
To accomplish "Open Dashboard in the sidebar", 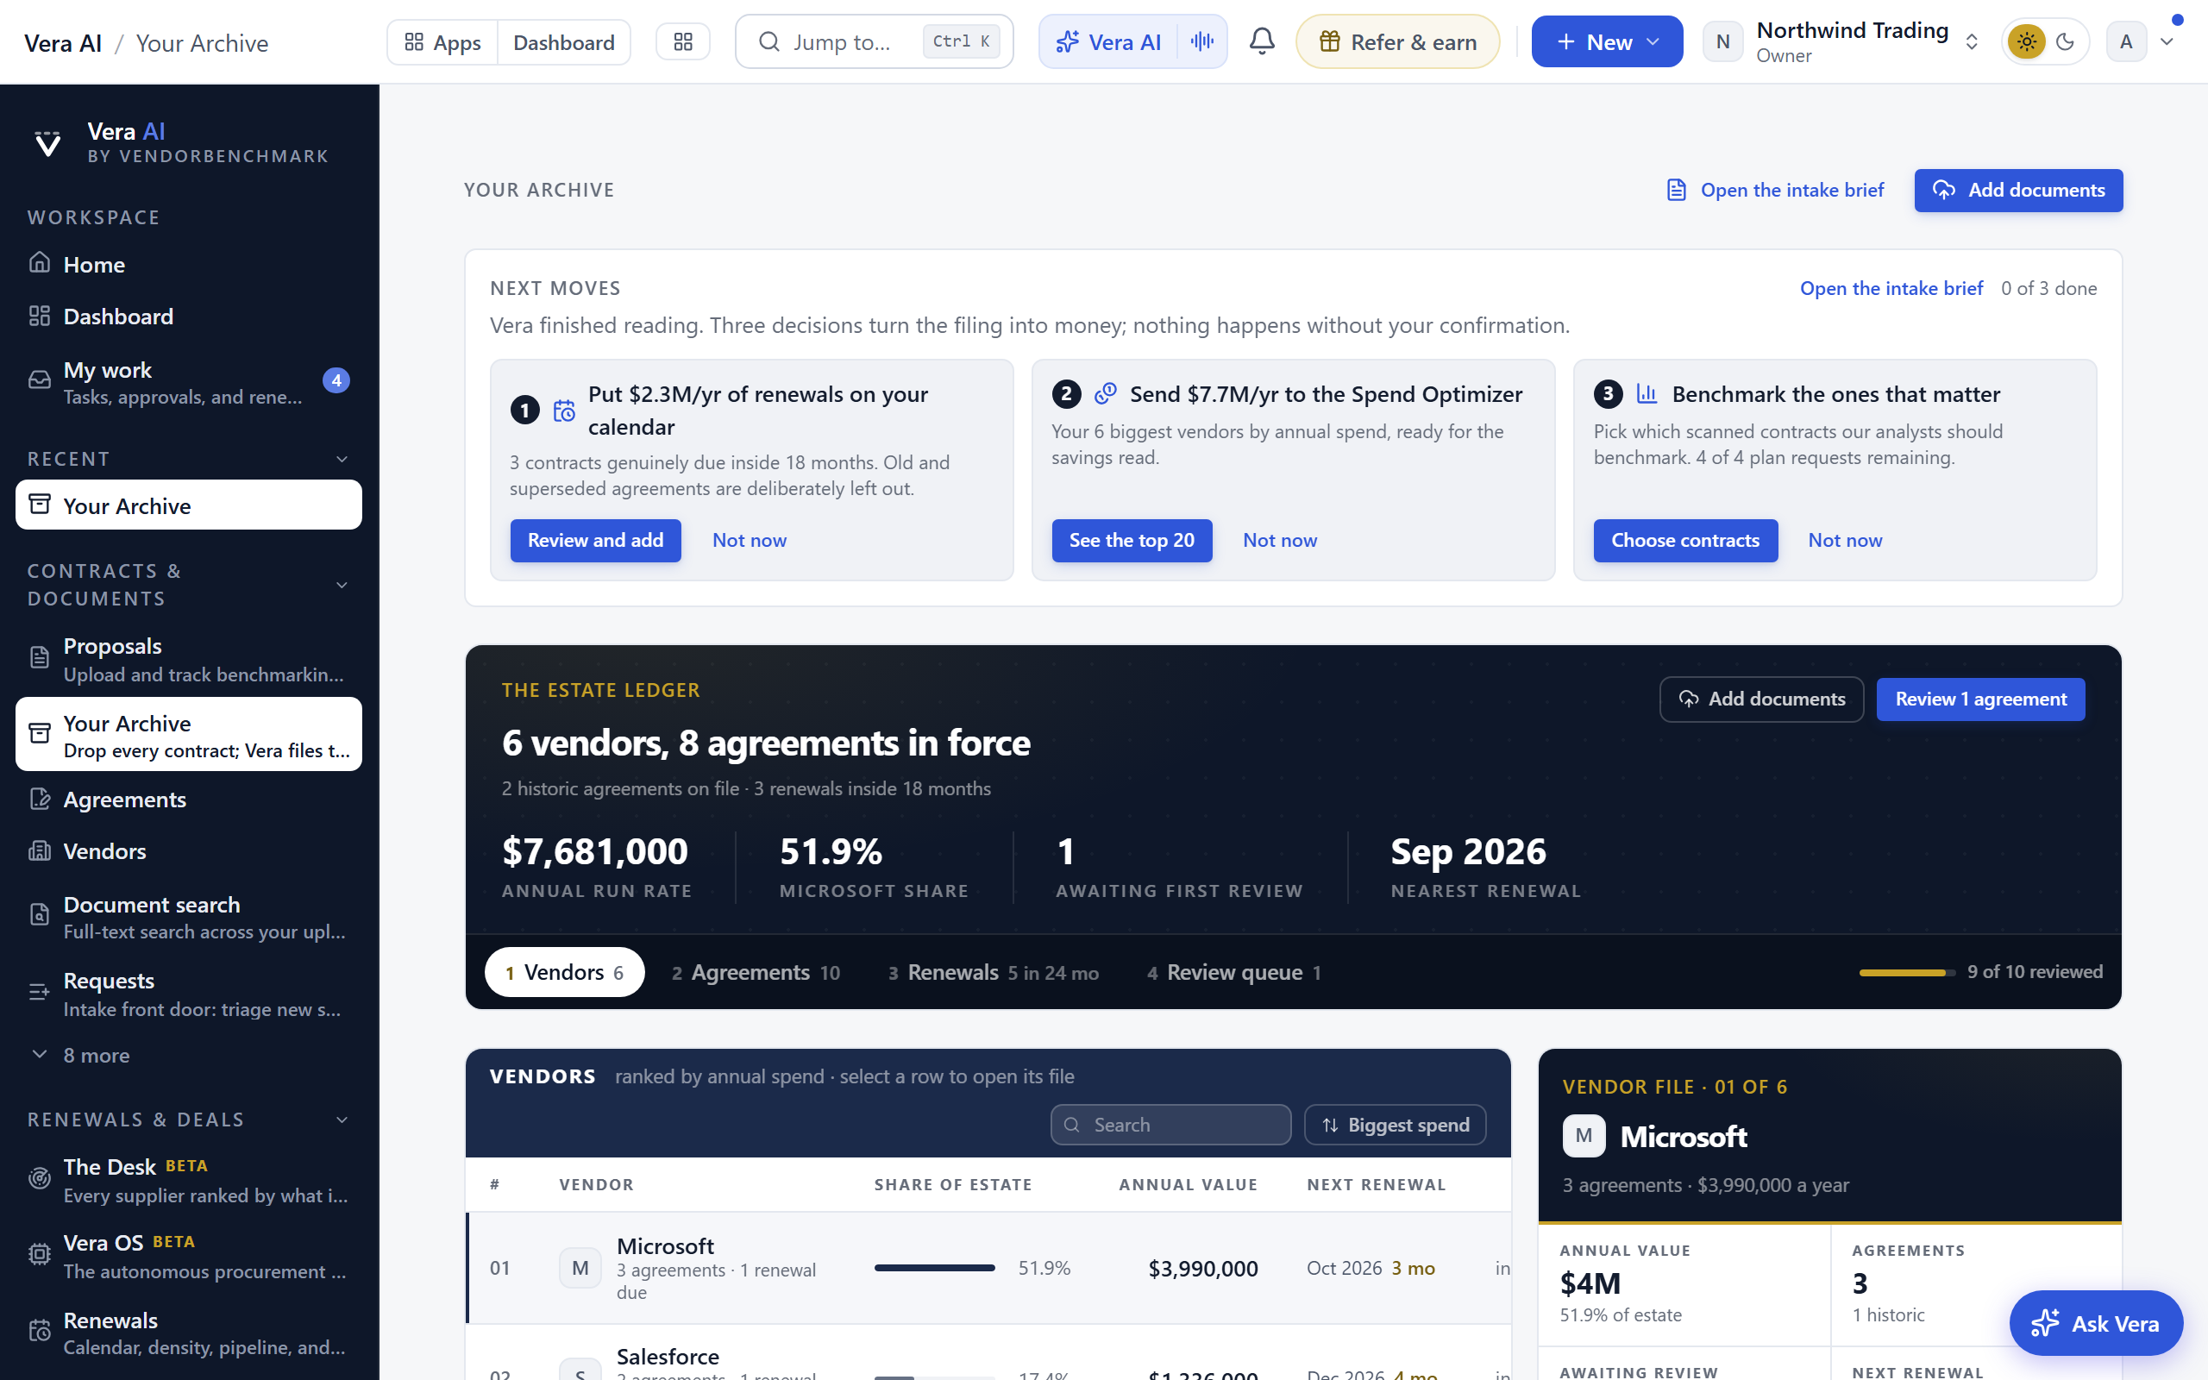I will [x=189, y=317].
